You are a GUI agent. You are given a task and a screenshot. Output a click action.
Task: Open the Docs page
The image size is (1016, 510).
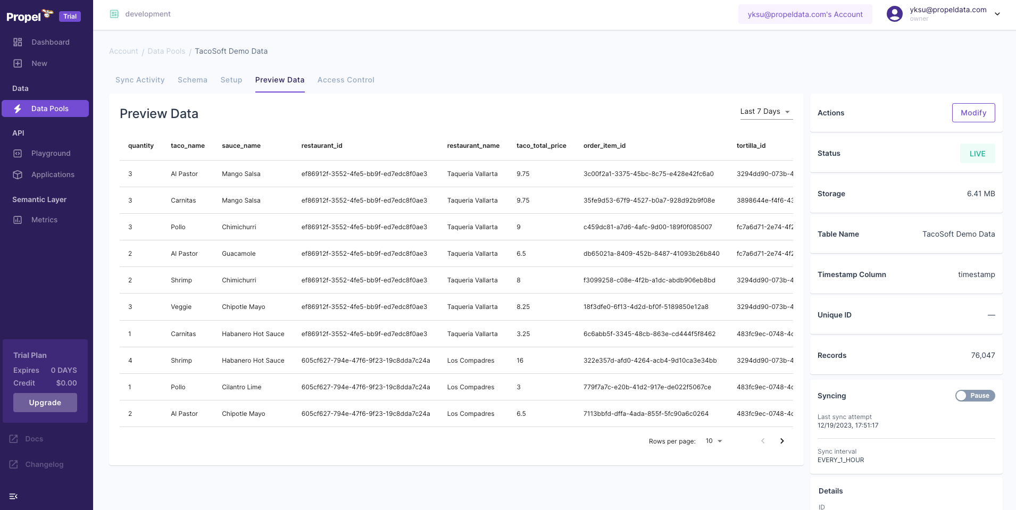(x=35, y=438)
